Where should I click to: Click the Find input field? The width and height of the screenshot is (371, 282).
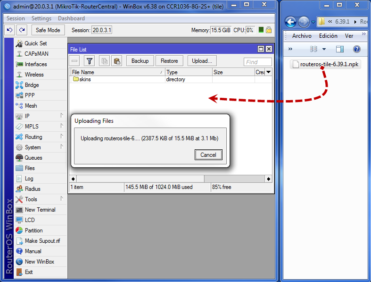(258, 62)
